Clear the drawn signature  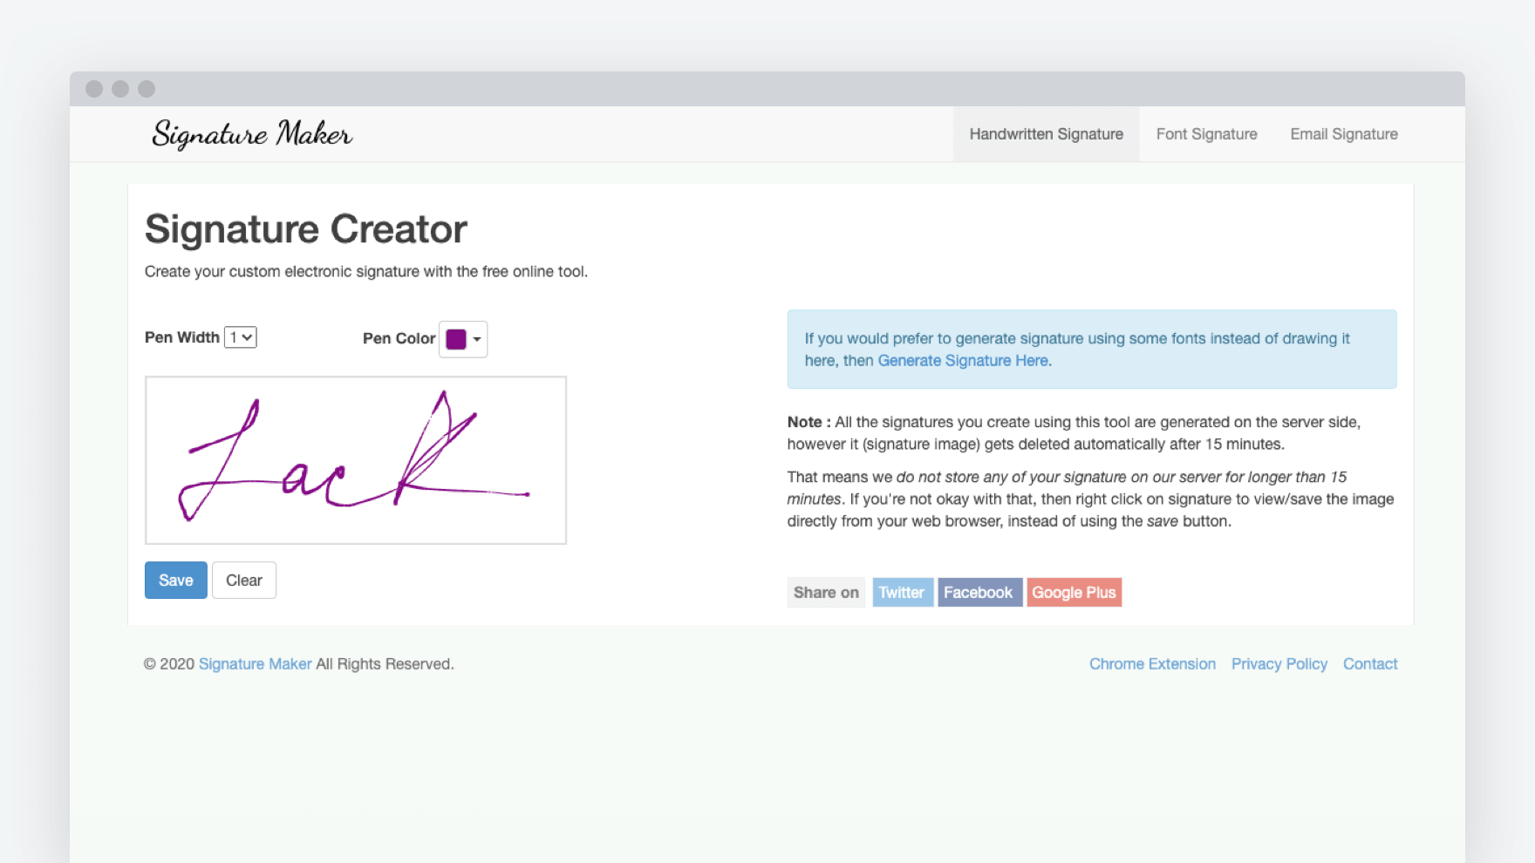[x=244, y=581]
